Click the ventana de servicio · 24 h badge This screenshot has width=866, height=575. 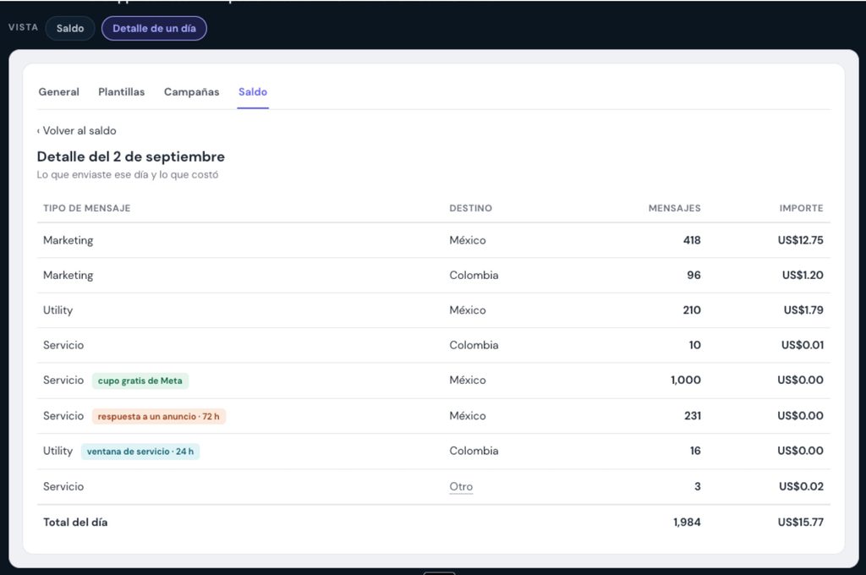[x=140, y=452]
